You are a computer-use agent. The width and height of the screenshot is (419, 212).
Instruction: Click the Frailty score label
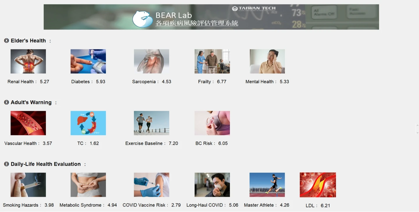click(x=212, y=82)
